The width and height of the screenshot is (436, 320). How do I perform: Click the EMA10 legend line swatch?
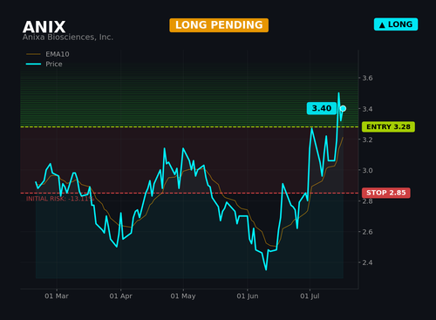pos(33,54)
